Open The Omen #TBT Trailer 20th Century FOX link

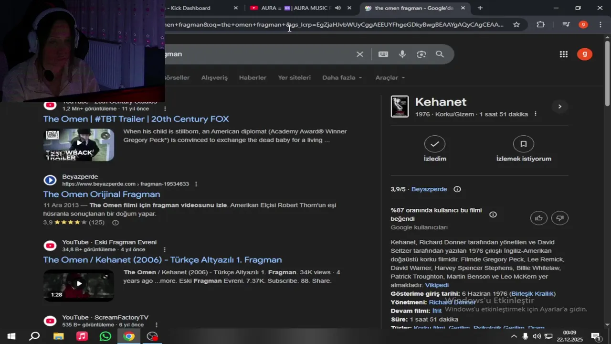[x=136, y=119]
